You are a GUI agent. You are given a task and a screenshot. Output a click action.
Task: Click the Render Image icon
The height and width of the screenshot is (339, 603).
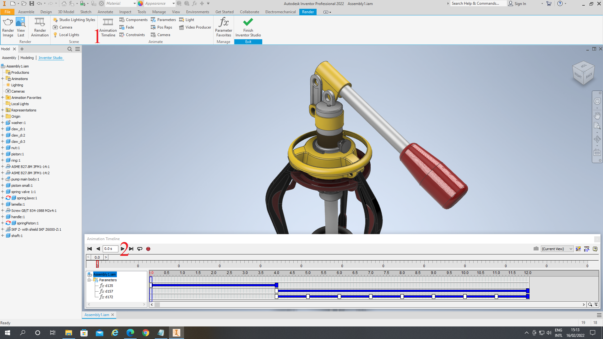(x=8, y=27)
